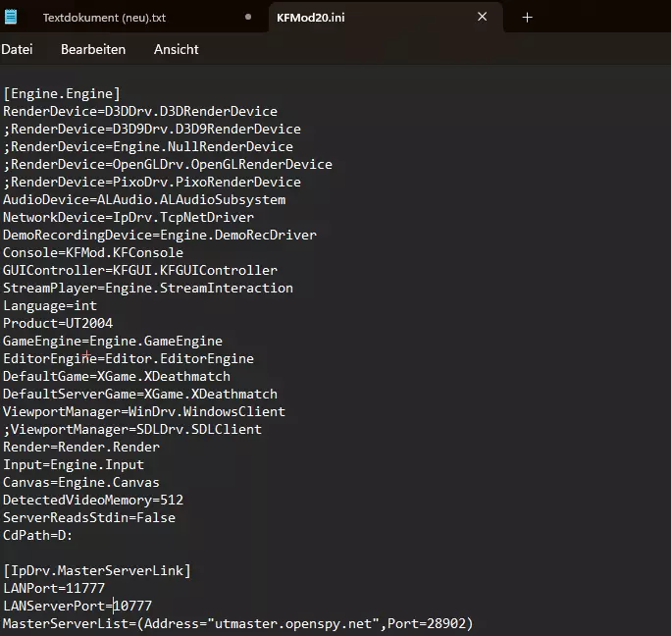Viewport: 671px width, 636px height.
Task: Select the KFMod20.ini tab
Action: click(311, 18)
